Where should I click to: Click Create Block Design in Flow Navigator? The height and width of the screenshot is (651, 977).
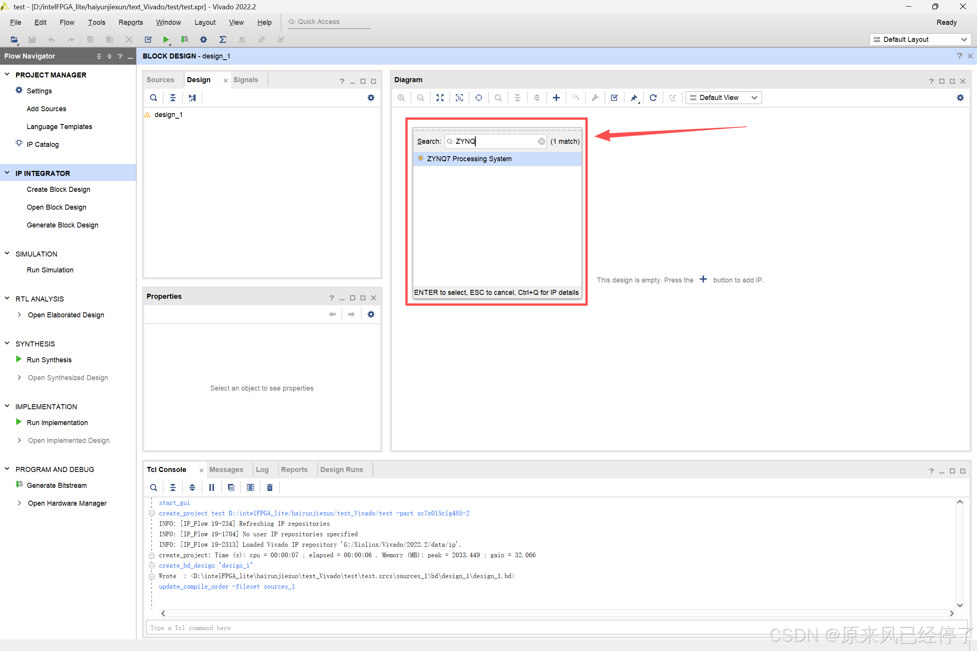click(x=58, y=189)
